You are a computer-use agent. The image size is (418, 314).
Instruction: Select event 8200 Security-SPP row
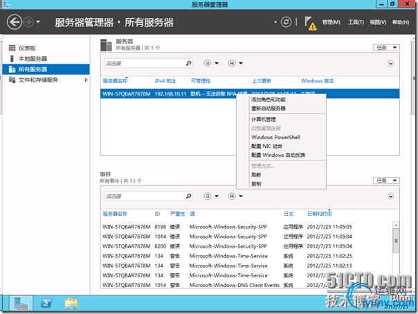tap(227, 246)
